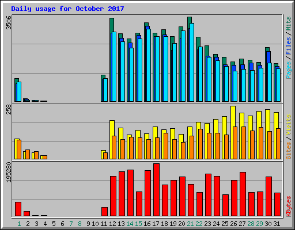Select the red KBytes bar for day 30

(x=268, y=197)
